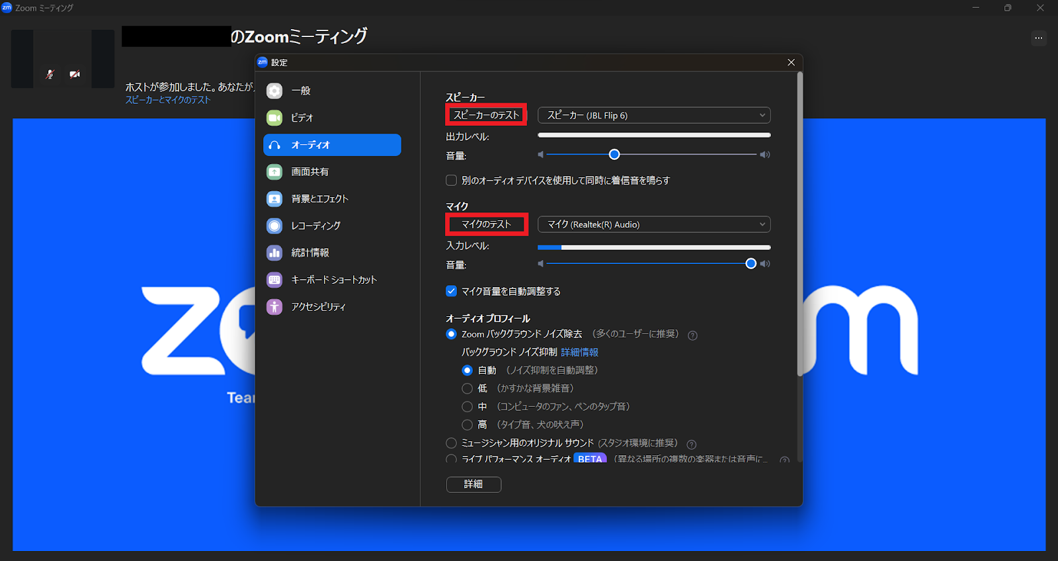Click スピーカーとマイクのテスト link in meeting window
The image size is (1058, 561).
(168, 100)
